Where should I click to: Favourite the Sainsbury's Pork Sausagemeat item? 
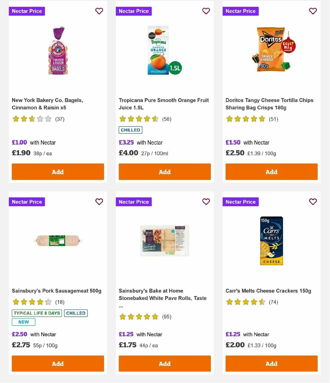[x=99, y=202]
